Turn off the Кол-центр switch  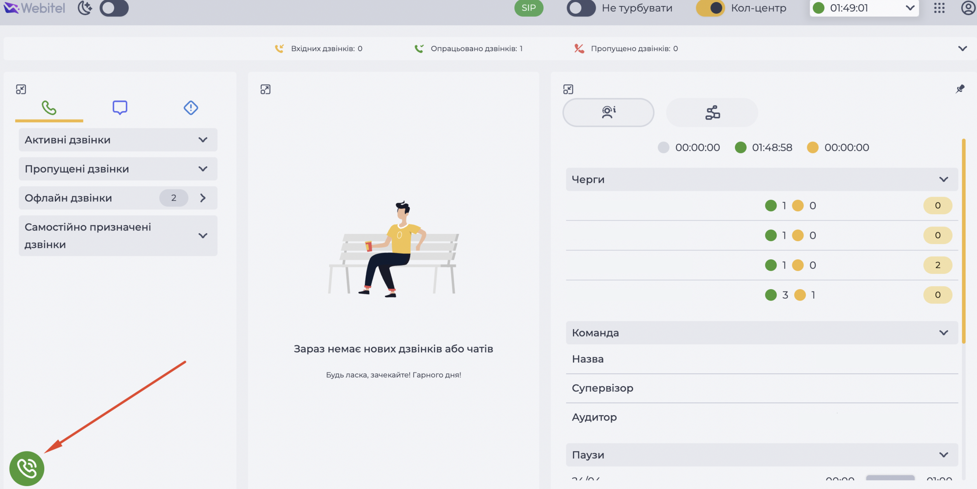pyautogui.click(x=710, y=8)
